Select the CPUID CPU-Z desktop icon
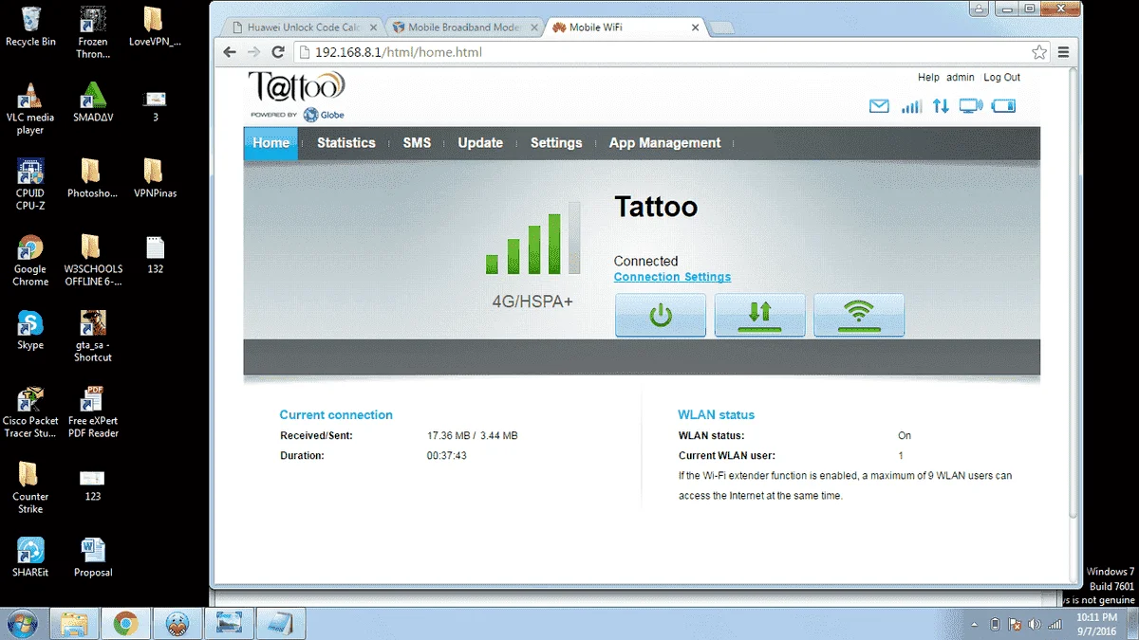Viewport: 1139px width, 640px height. click(x=30, y=184)
